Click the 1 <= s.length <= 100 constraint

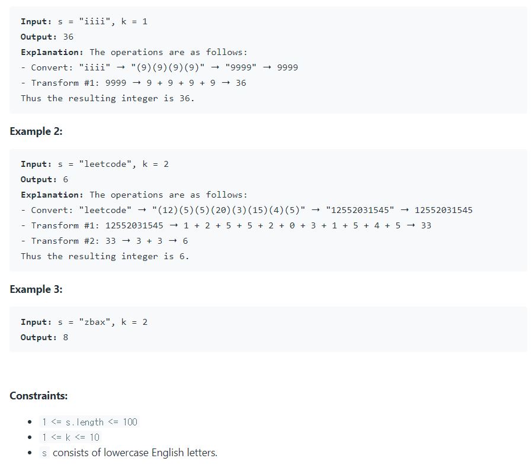tap(89, 422)
